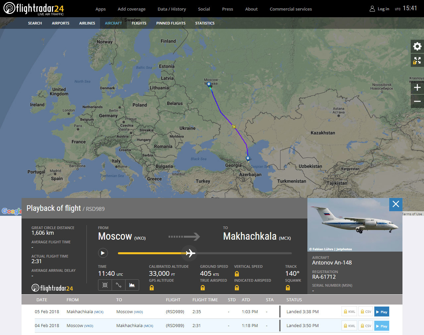The width and height of the screenshot is (424, 335).
Task: Open the Apps menu
Action: point(100,9)
